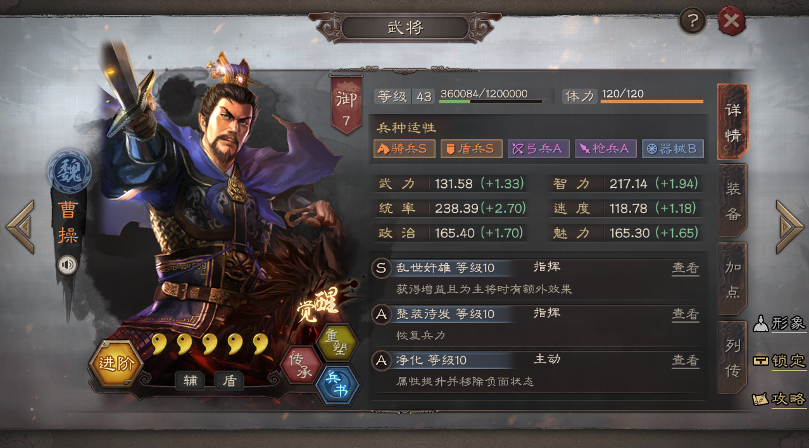
Task: Switch to the 装备 tab
Action: [732, 201]
